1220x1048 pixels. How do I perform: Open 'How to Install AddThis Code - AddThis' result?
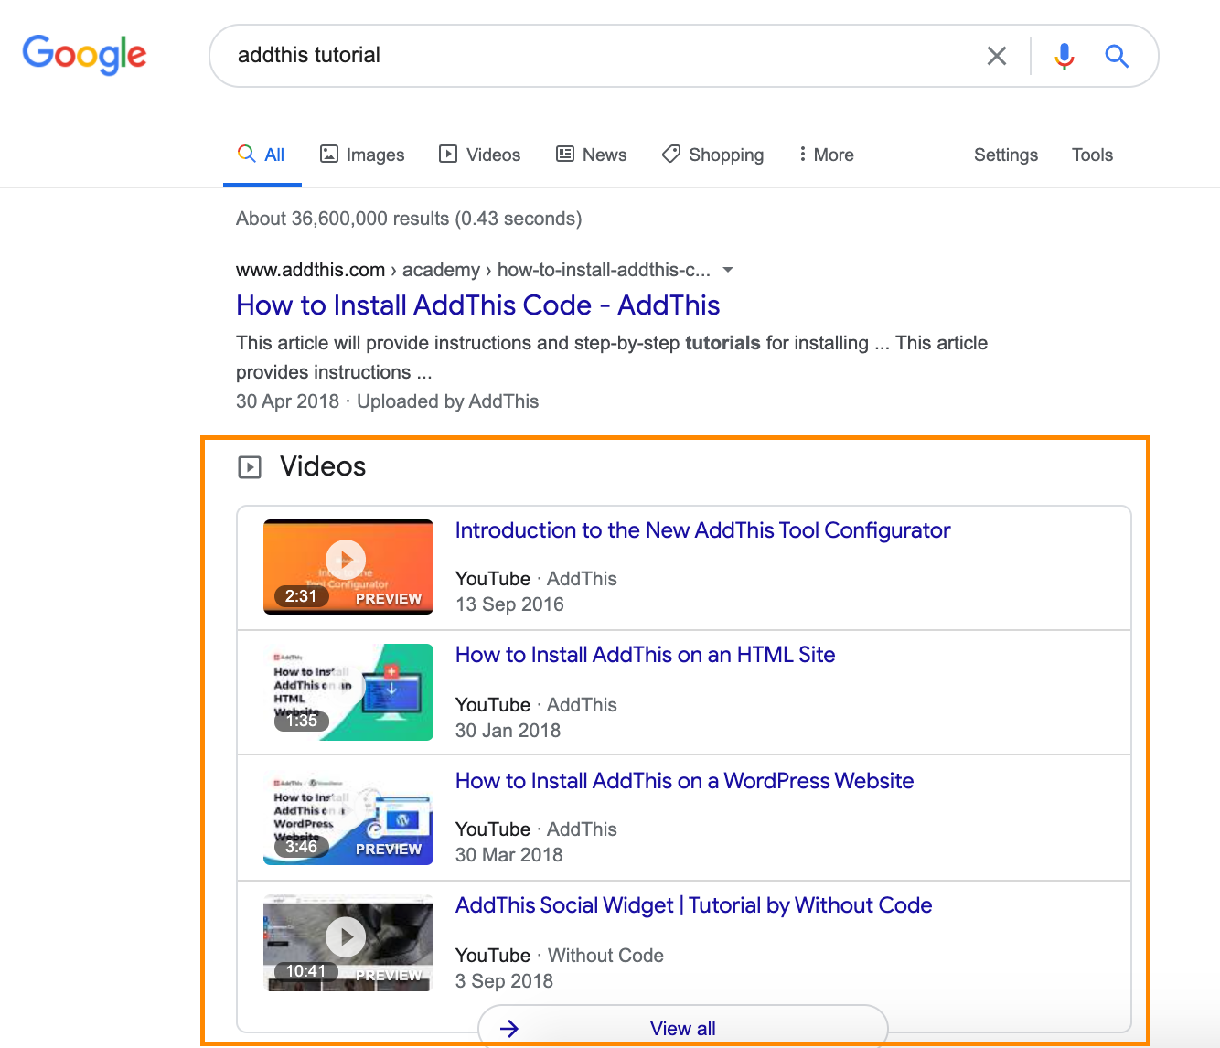point(478,305)
